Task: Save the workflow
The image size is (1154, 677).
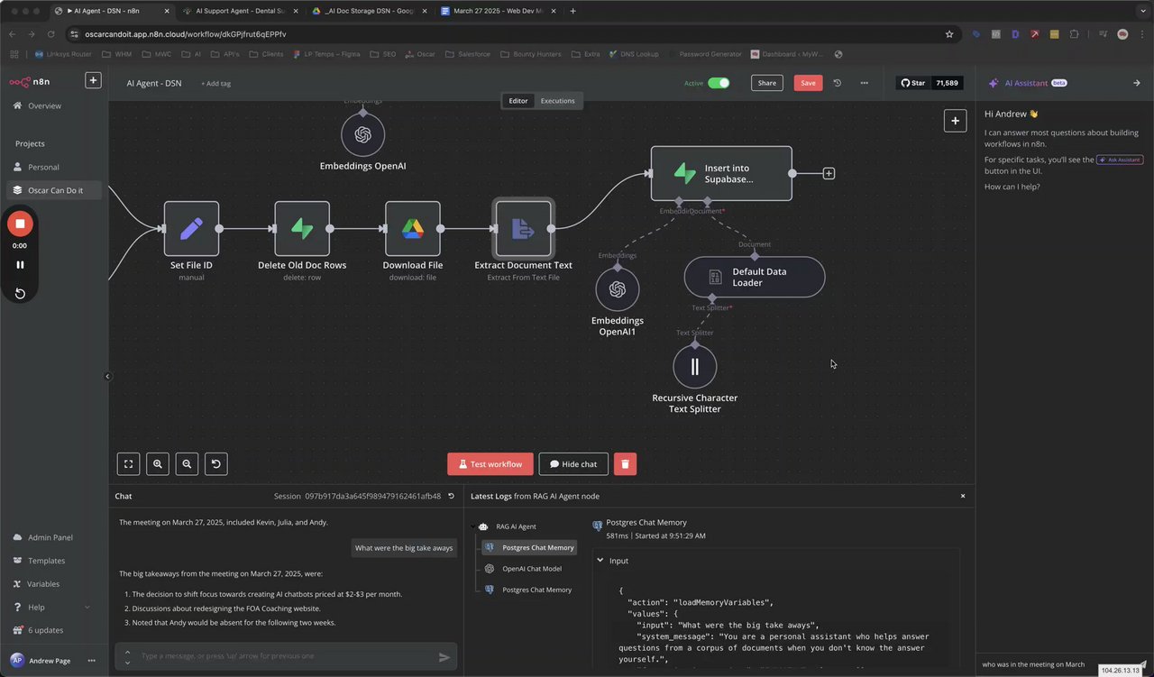Action: [x=808, y=83]
